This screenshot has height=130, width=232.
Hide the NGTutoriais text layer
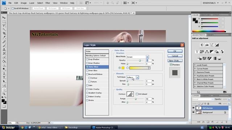pyautogui.click(x=193, y=108)
